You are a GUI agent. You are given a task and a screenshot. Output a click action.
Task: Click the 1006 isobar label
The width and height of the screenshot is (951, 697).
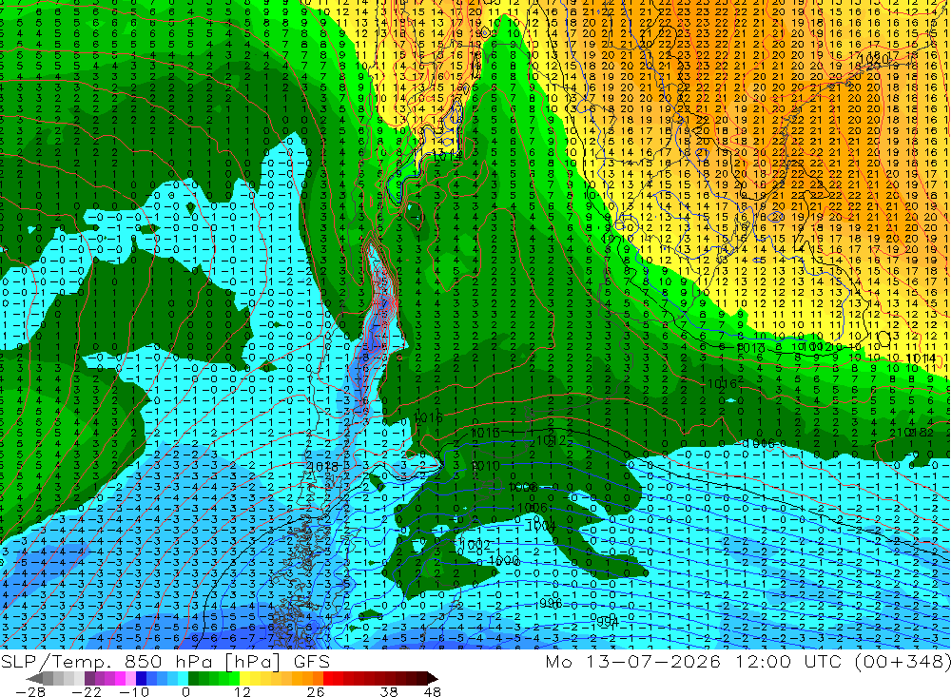click(x=533, y=507)
